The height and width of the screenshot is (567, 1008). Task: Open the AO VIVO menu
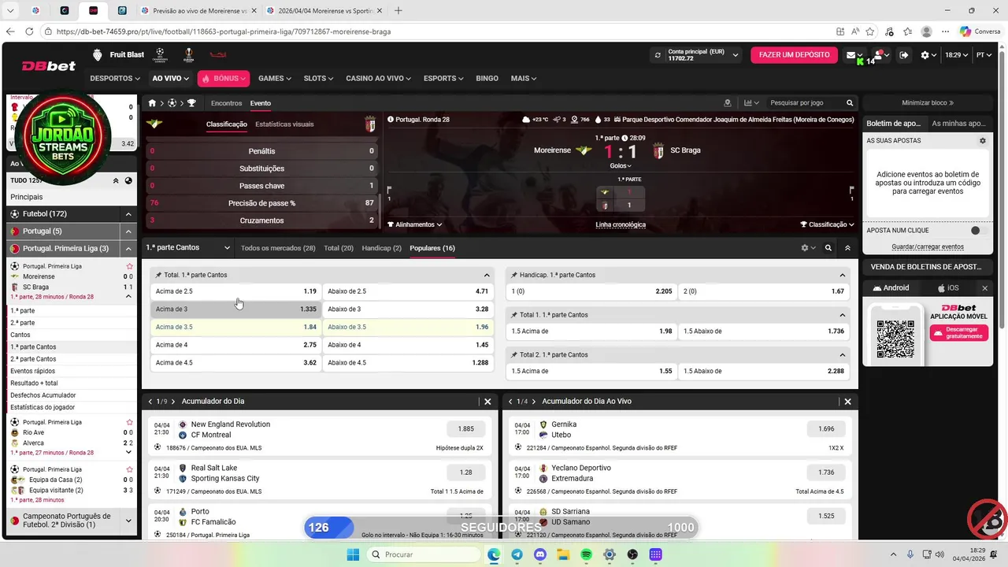click(x=170, y=79)
